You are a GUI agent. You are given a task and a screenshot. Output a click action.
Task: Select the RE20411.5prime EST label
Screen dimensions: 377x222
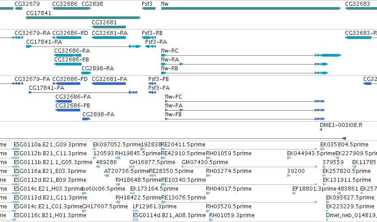183,145
